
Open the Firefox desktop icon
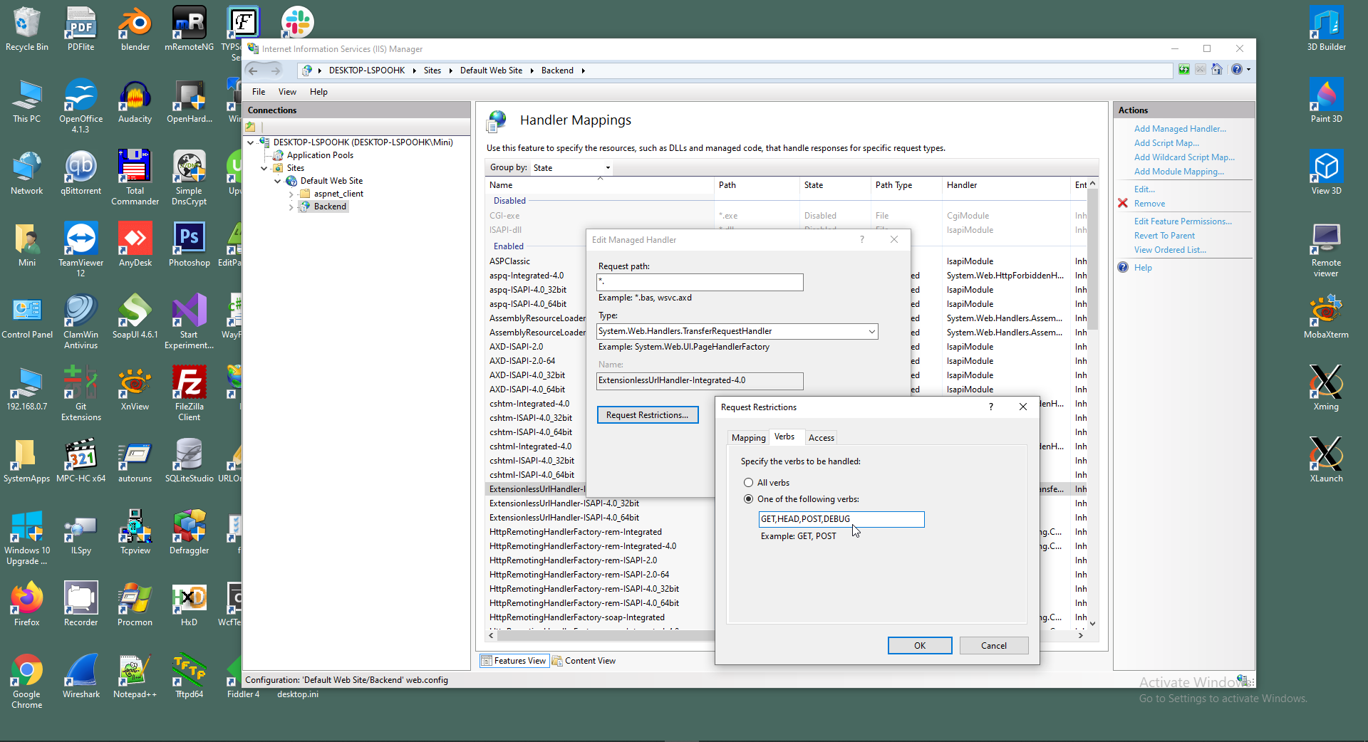coord(27,605)
